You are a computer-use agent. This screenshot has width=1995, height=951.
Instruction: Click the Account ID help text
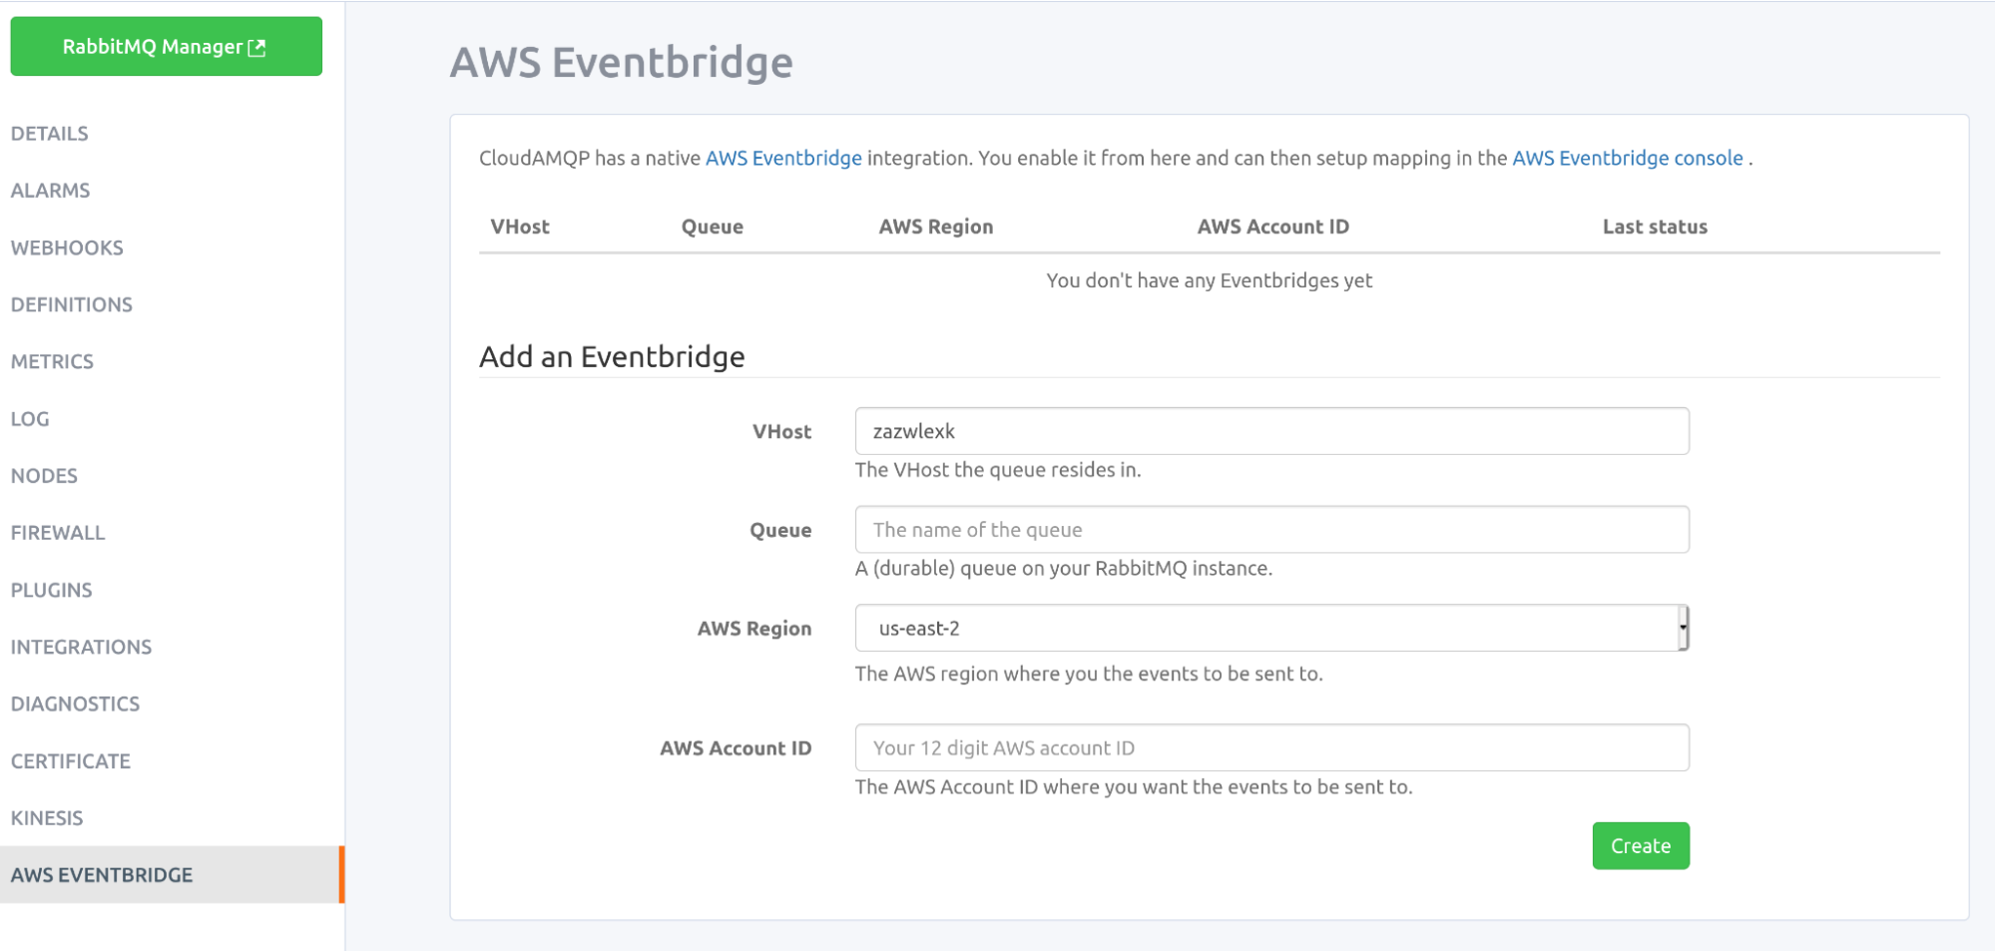click(1134, 787)
